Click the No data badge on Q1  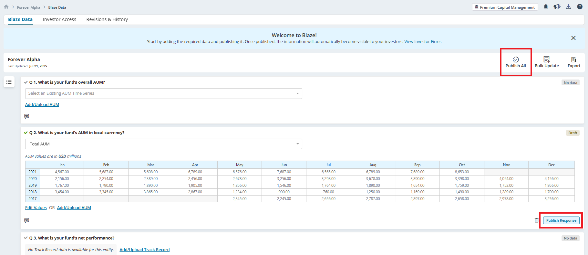click(570, 83)
